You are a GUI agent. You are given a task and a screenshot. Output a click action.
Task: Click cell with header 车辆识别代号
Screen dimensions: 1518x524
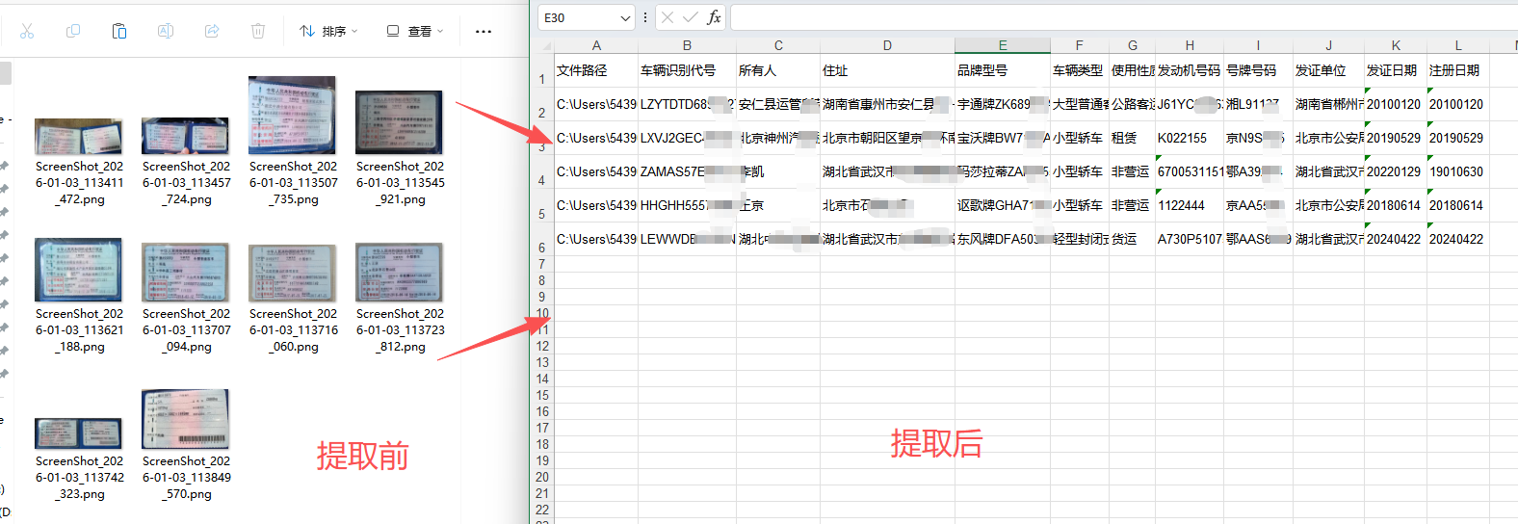[x=687, y=70]
